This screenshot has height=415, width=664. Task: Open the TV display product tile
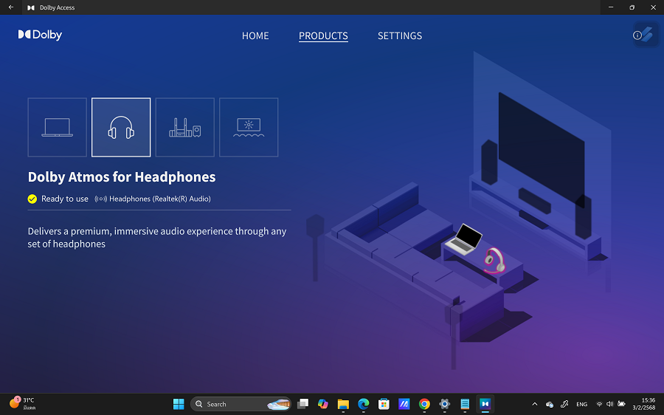(249, 128)
